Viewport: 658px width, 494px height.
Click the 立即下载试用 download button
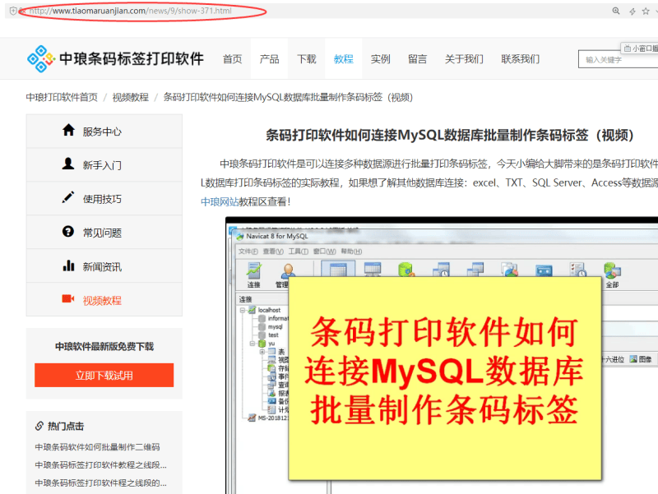click(x=104, y=375)
